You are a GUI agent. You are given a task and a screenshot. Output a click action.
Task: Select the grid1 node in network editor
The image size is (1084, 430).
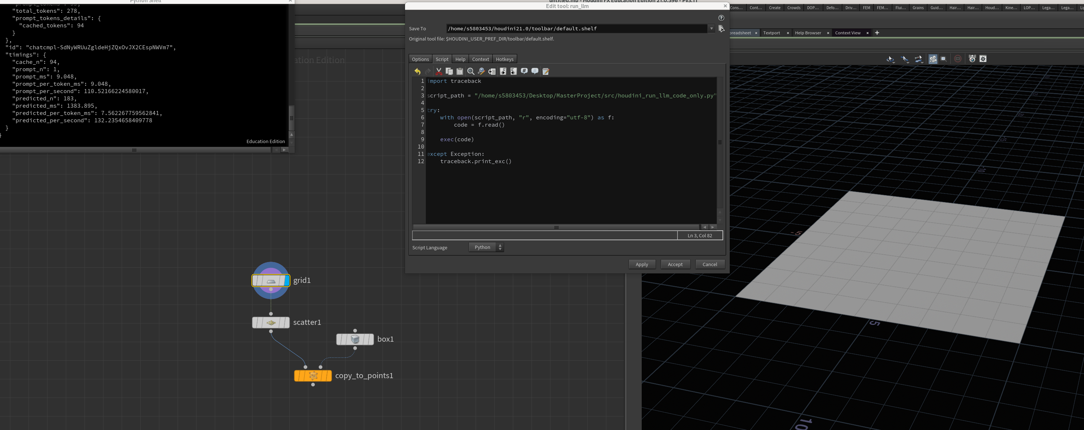(271, 281)
